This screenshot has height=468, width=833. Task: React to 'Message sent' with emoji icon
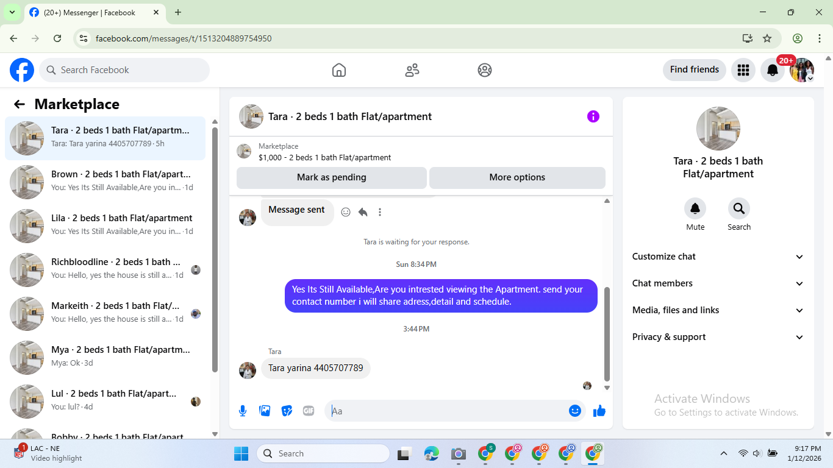click(x=346, y=212)
